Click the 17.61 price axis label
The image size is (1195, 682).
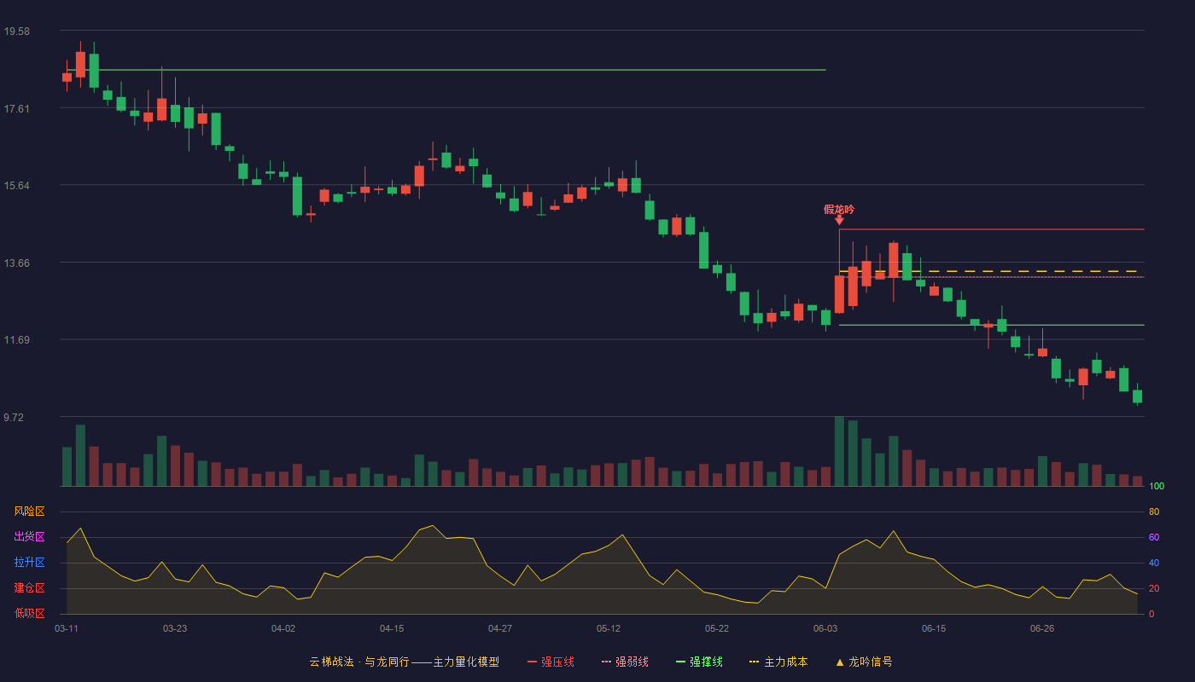click(x=16, y=108)
